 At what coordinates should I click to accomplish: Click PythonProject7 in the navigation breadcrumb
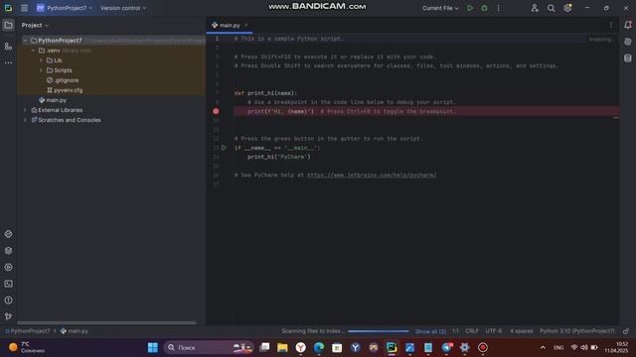[28, 331]
